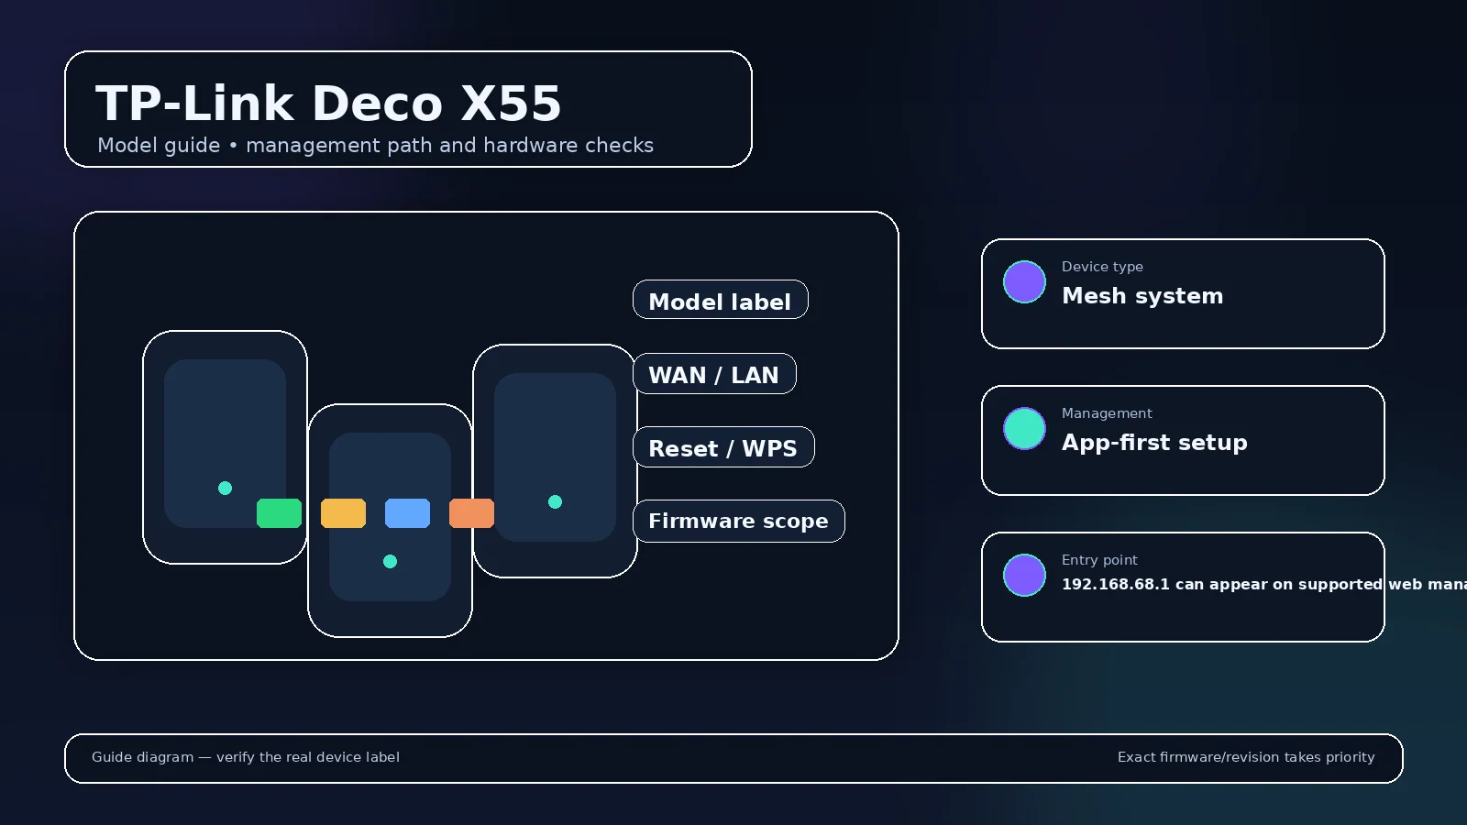This screenshot has height=825, width=1467.
Task: Click the purple circle beside Device type
Action: coord(1024,281)
